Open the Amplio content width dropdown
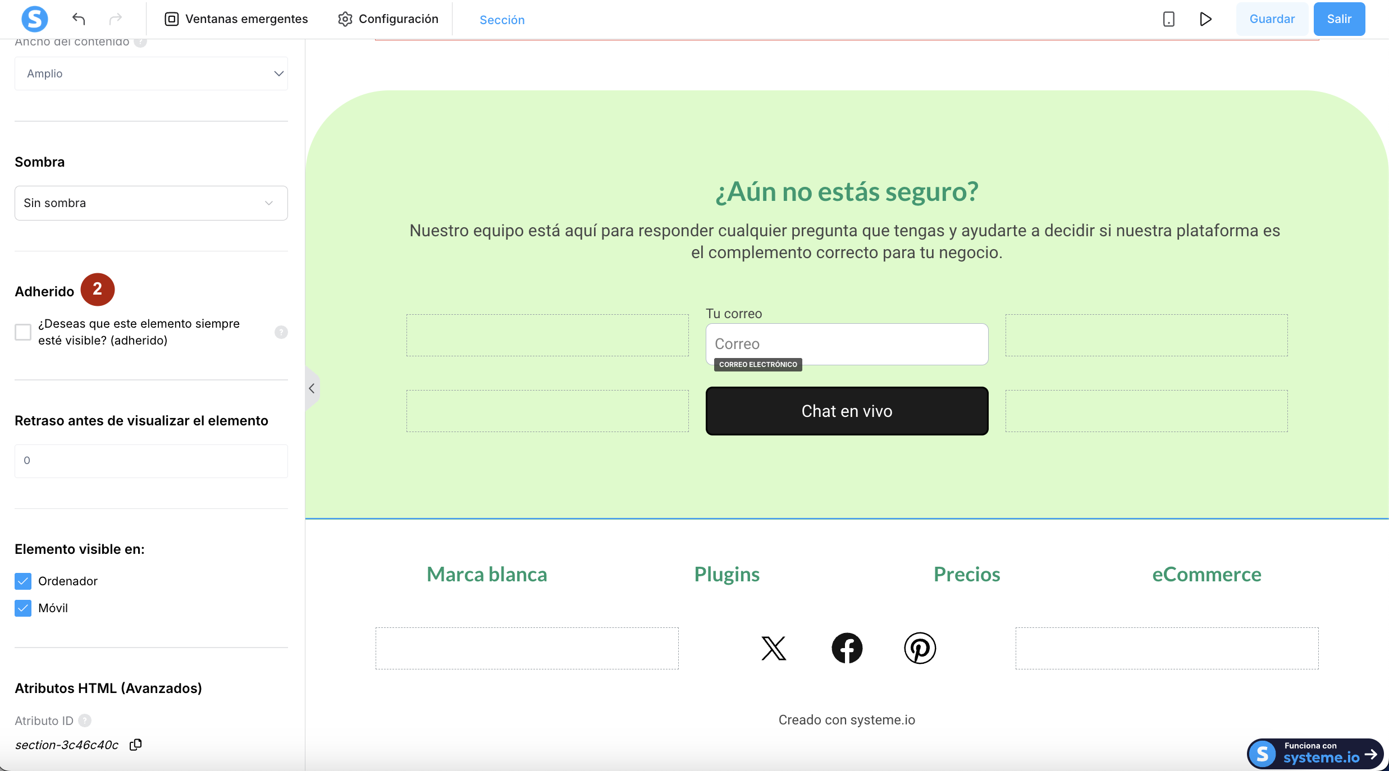Viewport: 1389px width, 771px height. tap(151, 74)
